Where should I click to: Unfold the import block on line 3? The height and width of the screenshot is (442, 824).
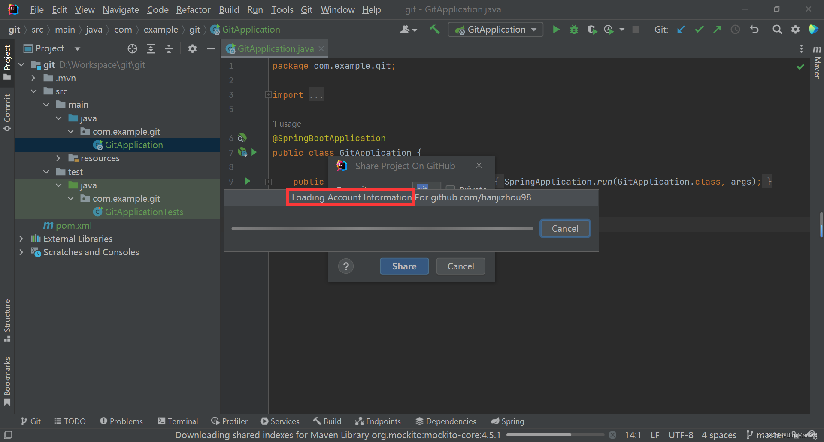(x=268, y=95)
